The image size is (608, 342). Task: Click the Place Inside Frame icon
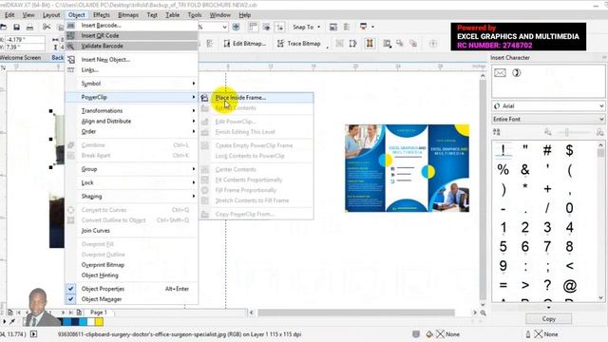(204, 98)
